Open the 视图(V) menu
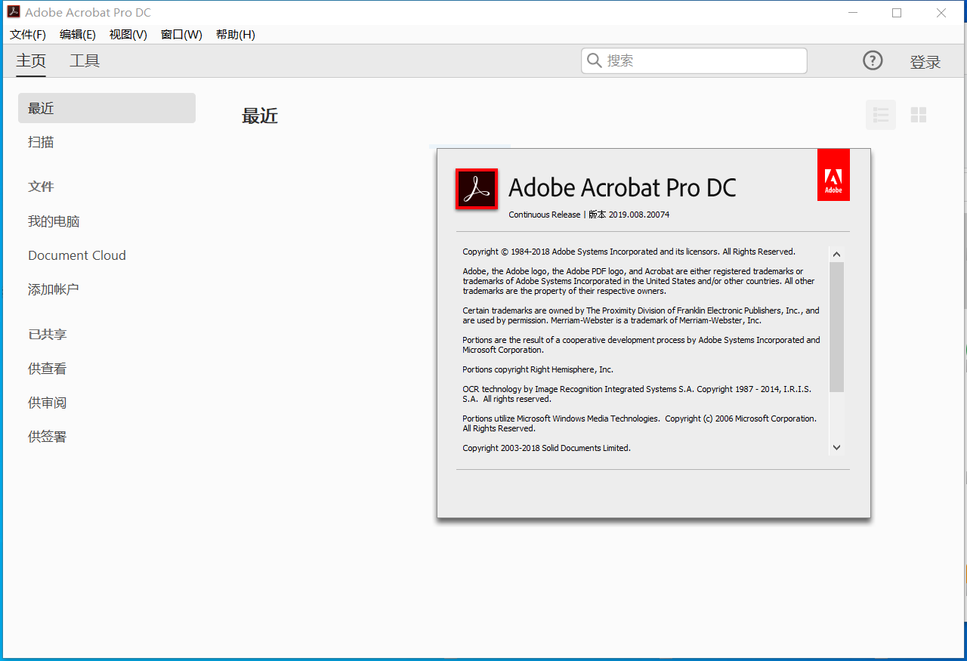This screenshot has height=661, width=967. (128, 35)
